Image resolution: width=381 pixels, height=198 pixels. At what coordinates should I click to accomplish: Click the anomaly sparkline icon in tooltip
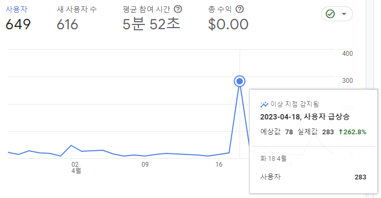click(264, 105)
